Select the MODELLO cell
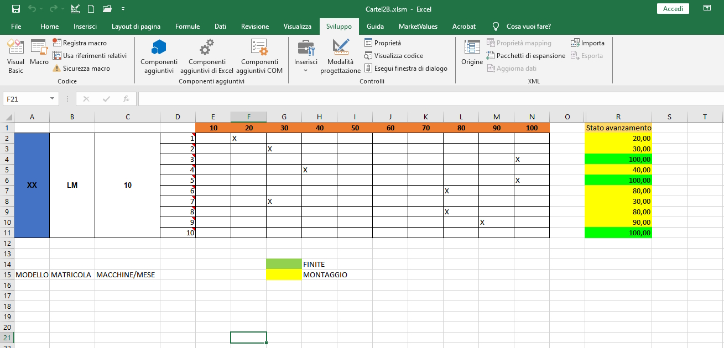 coord(32,275)
